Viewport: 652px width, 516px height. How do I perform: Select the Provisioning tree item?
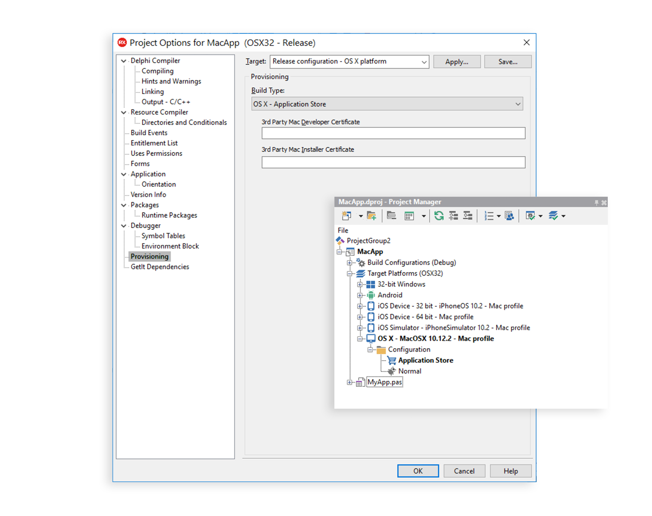pos(149,257)
